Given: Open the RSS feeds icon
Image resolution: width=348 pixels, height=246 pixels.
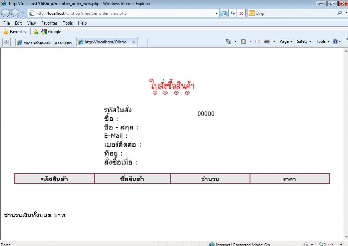Looking at the screenshot, I should click(x=243, y=42).
